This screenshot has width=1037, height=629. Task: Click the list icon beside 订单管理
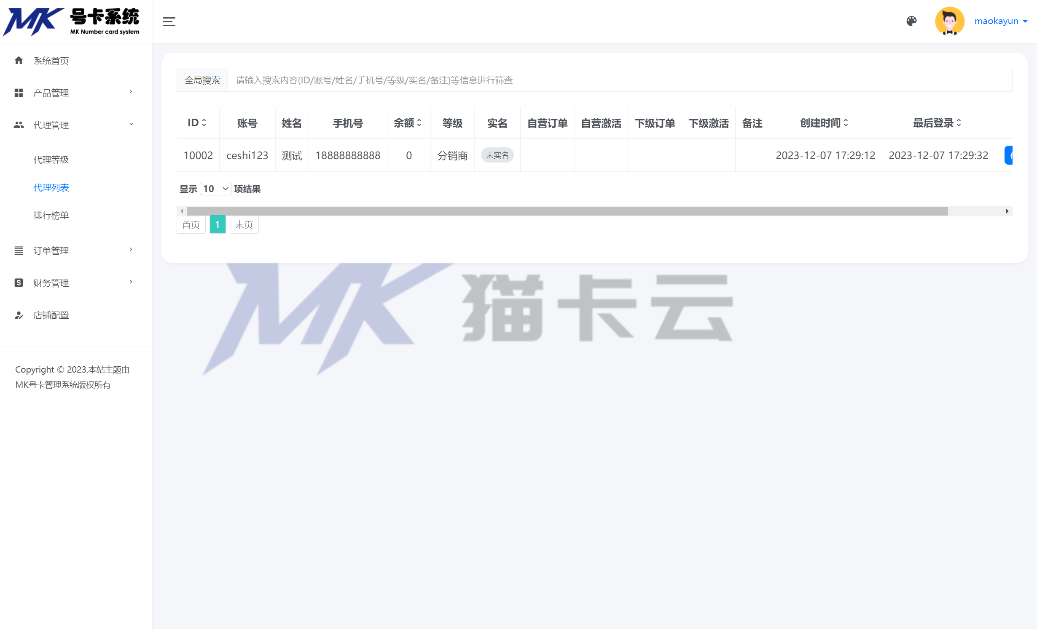19,251
